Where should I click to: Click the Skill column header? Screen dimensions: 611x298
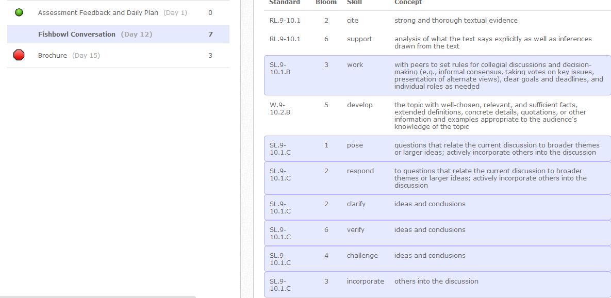coord(355,3)
